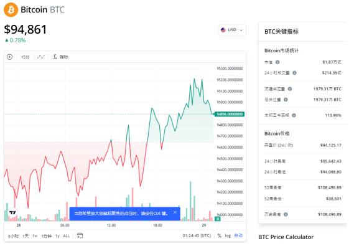The width and height of the screenshot is (349, 246).
Task: Toggle percent scale on chart
Action: [x=220, y=235]
